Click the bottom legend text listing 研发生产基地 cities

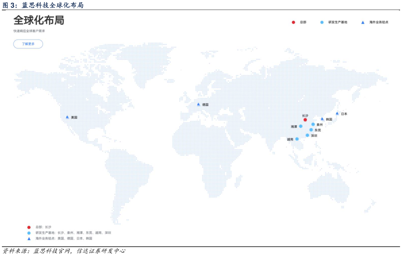point(73,233)
